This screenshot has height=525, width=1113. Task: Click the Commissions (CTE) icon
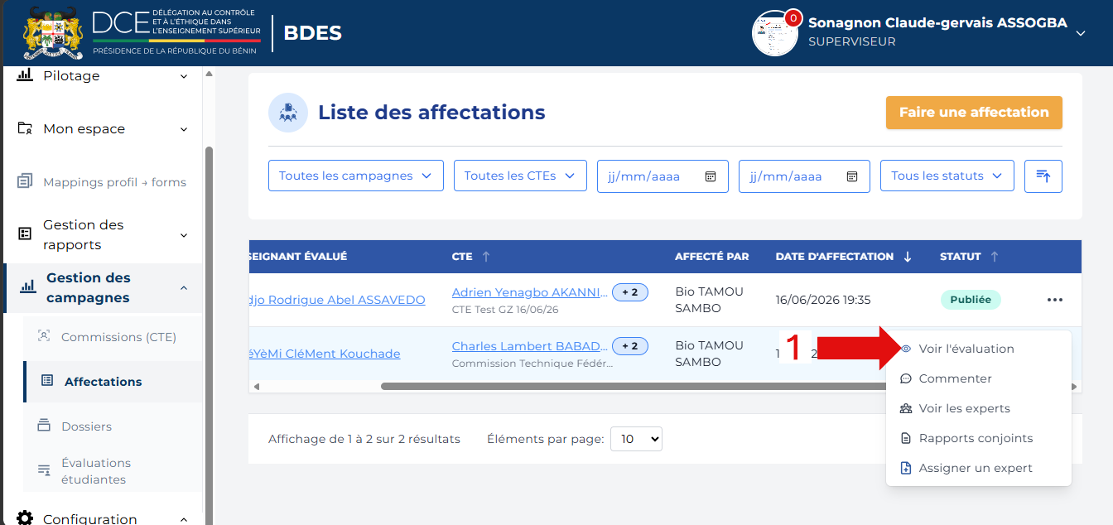(x=44, y=336)
